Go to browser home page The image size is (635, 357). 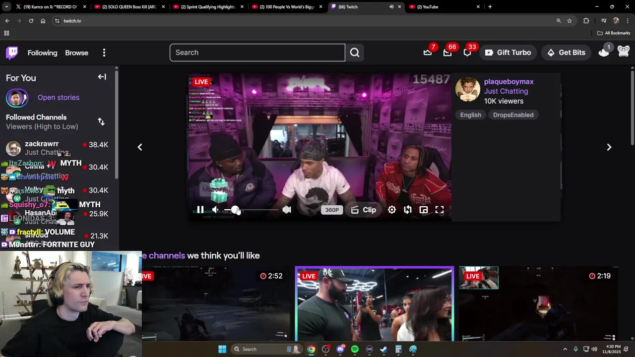(x=43, y=21)
